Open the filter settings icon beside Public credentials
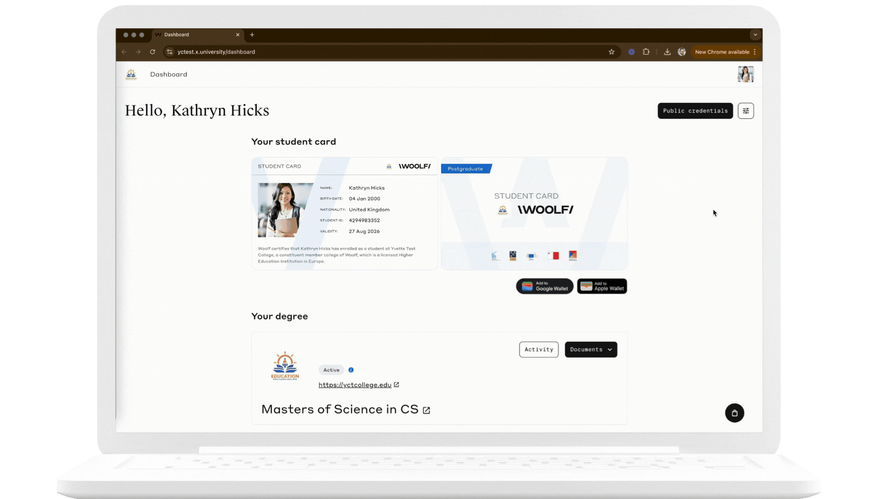The width and height of the screenshot is (887, 499). pyautogui.click(x=746, y=110)
